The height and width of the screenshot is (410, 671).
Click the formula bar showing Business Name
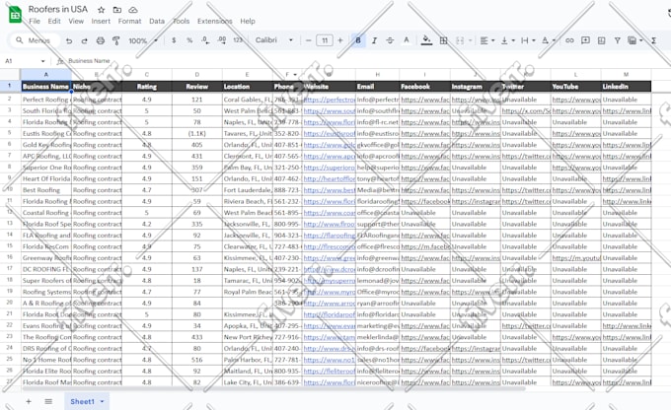coord(89,61)
